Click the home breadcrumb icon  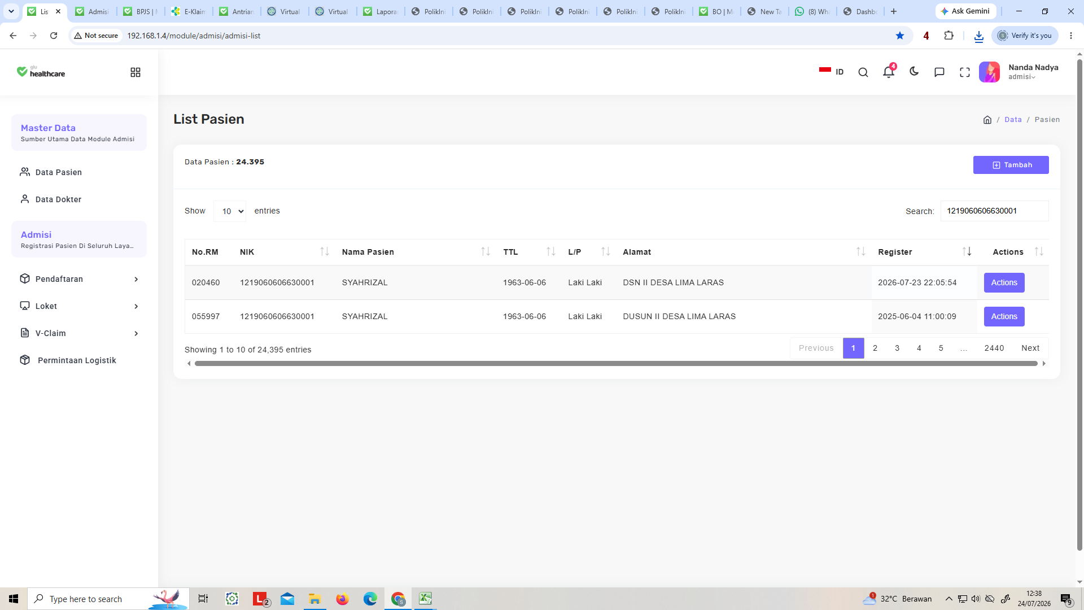tap(987, 120)
